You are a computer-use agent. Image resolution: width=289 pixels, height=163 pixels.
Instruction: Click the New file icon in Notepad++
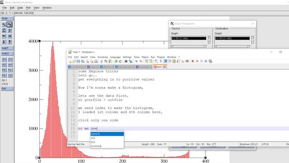click(70, 62)
